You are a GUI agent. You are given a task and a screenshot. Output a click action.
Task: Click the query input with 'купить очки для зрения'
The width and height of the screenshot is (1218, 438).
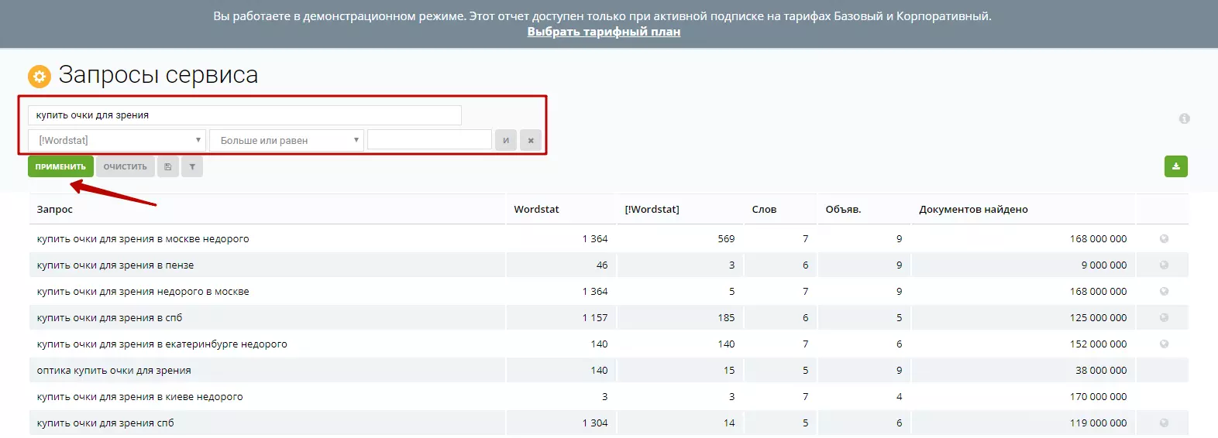(245, 115)
